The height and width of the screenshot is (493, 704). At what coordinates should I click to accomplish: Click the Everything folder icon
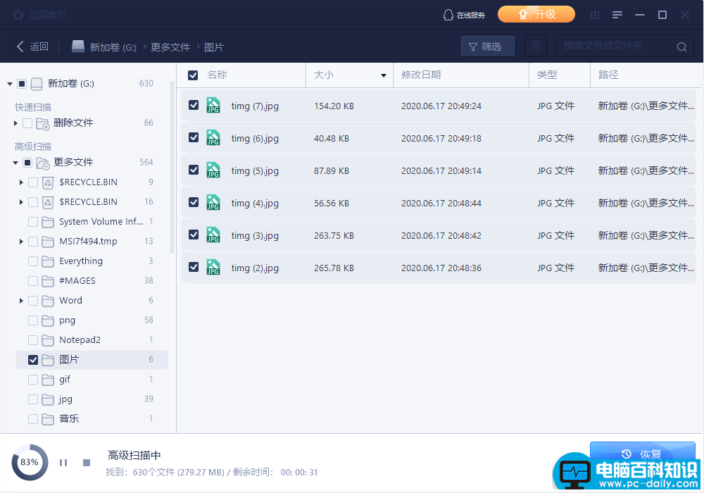click(48, 261)
